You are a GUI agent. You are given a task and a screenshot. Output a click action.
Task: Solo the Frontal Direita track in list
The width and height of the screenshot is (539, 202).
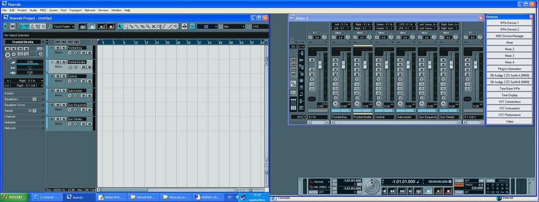point(64,62)
